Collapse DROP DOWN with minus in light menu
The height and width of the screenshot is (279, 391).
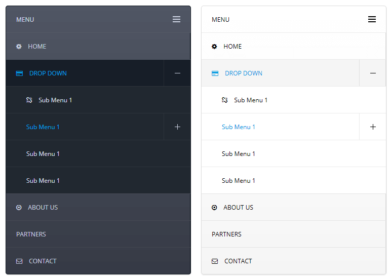373,73
